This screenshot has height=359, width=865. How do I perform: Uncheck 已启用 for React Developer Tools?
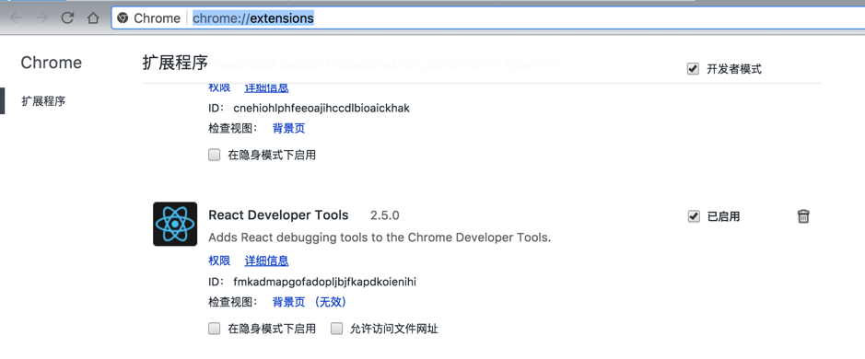(x=694, y=216)
